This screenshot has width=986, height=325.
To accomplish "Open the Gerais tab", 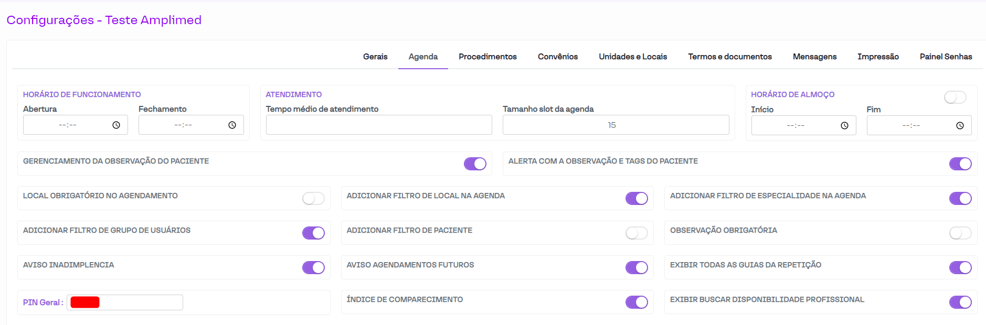I will coord(375,57).
